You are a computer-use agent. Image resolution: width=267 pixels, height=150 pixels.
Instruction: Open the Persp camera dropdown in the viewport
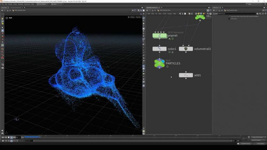pyautogui.click(x=132, y=17)
